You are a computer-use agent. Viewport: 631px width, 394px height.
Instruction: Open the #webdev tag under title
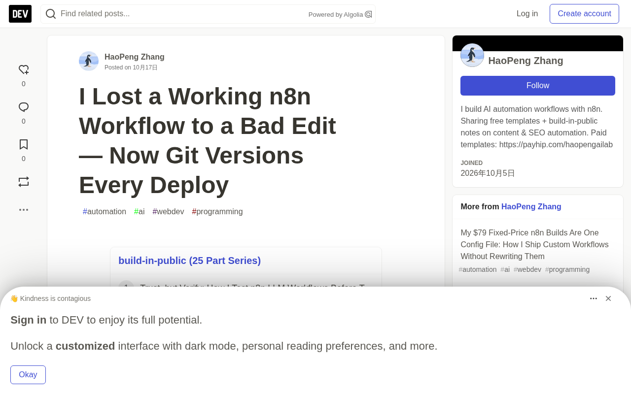[168, 212]
